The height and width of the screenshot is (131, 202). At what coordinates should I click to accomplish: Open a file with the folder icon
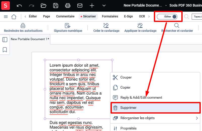point(44,6)
